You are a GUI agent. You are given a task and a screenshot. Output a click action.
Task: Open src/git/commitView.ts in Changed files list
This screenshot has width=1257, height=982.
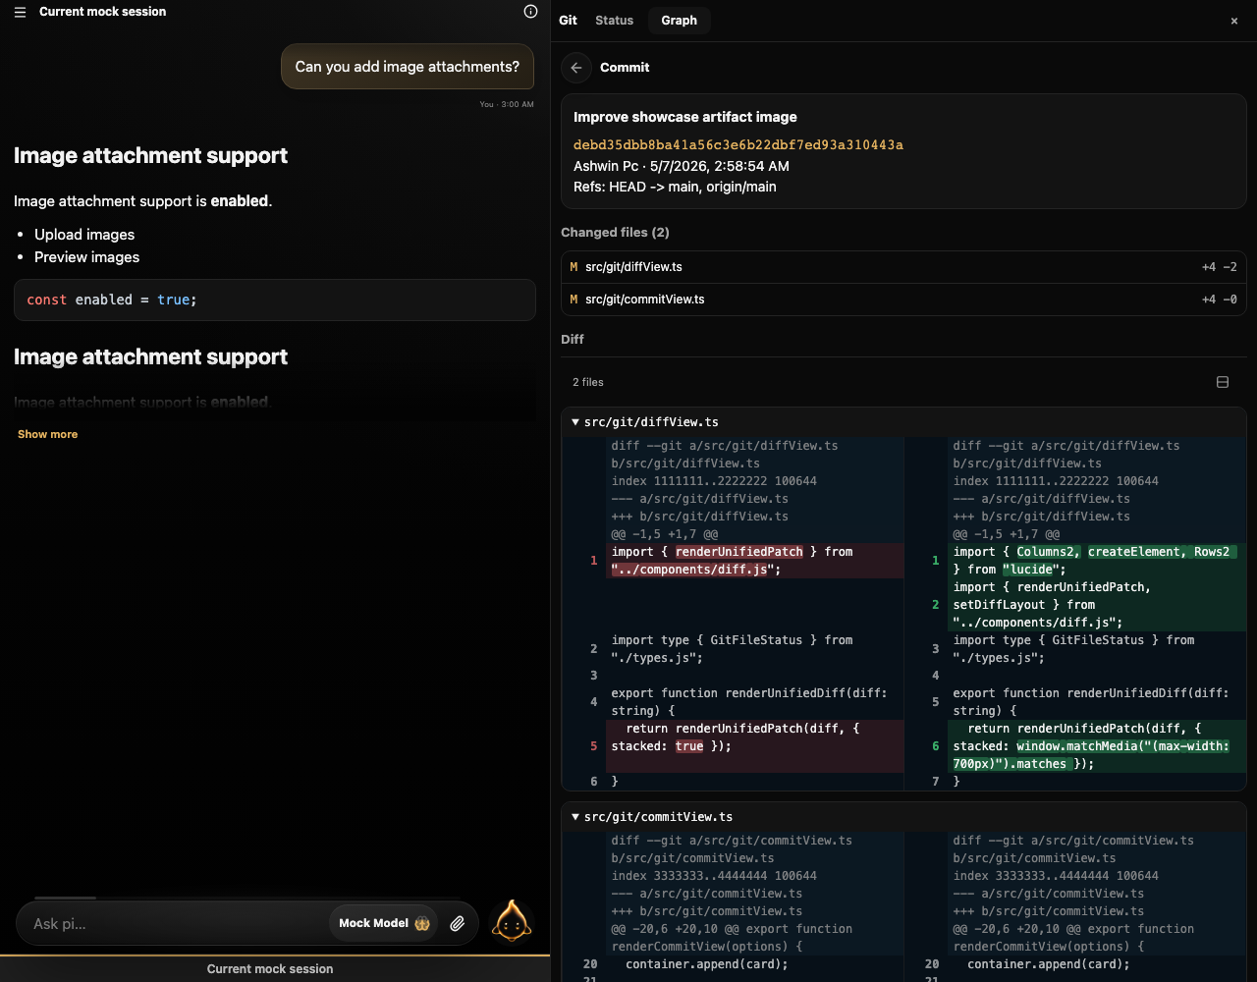tap(903, 300)
